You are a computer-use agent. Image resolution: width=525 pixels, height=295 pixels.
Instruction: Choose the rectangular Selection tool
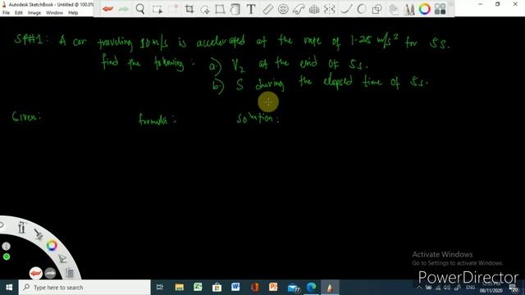[x=157, y=9]
